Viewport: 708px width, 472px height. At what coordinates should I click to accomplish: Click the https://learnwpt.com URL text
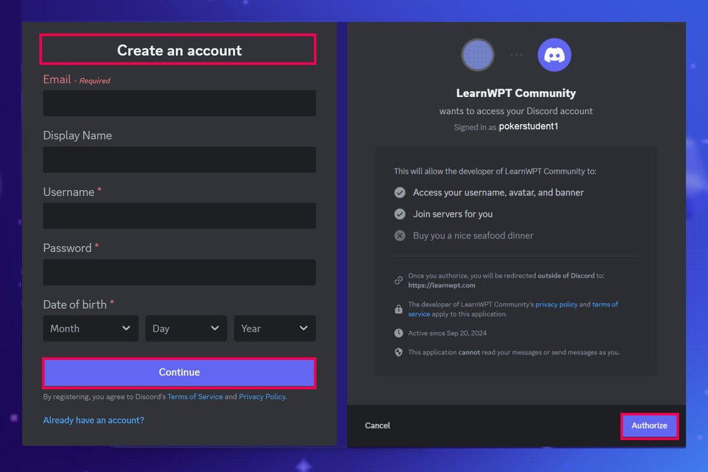point(441,285)
